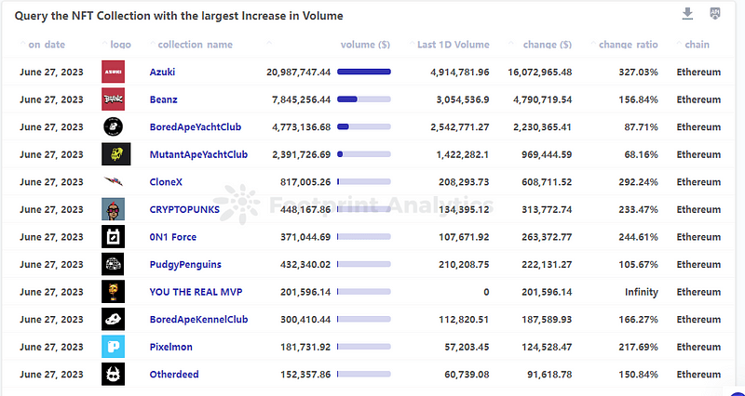Click the YOU THE REAL MVP logo

coord(113,292)
